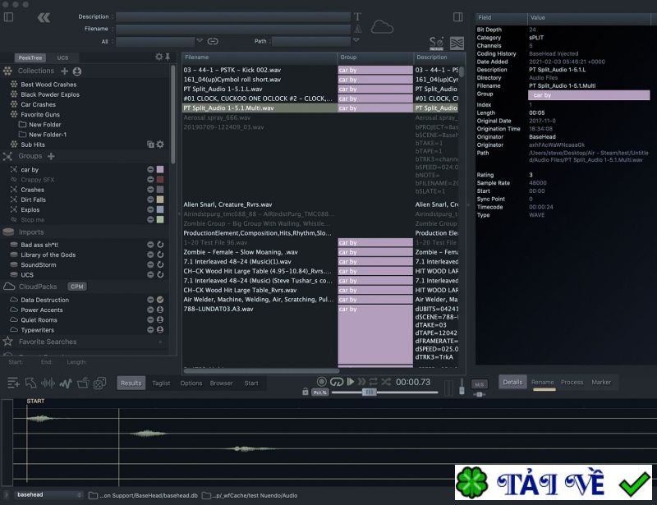This screenshot has height=505, width=657.
Task: Click the dice randomize icon
Action: pyautogui.click(x=99, y=383)
